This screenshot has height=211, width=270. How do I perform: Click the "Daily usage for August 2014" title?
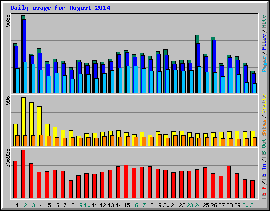[60, 8]
